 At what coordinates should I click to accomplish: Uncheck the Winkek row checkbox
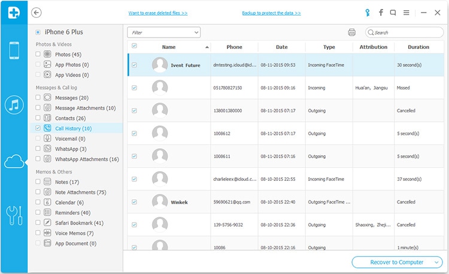coord(134,202)
